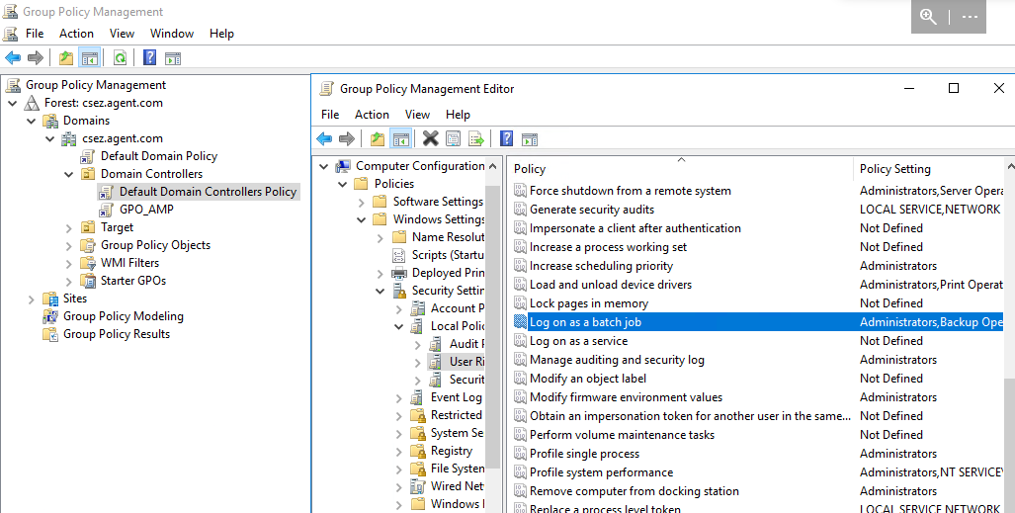
Task: Click the Properties icon in Editor toolbar
Action: click(454, 139)
